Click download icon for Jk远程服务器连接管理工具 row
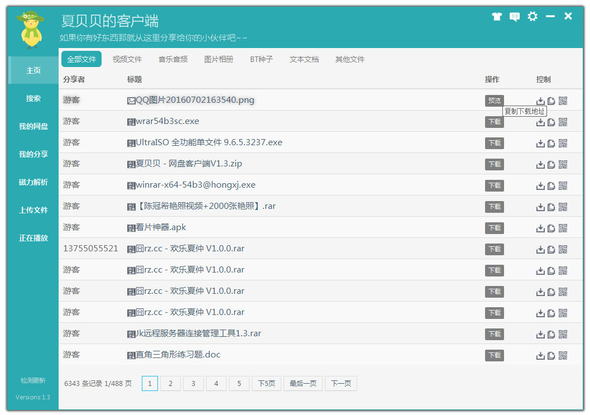This screenshot has height=415, width=590. (540, 335)
